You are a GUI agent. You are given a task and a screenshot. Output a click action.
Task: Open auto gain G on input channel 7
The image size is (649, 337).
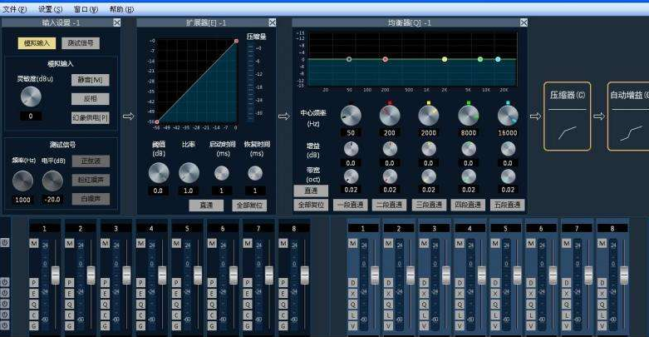pyautogui.click(x=248, y=326)
